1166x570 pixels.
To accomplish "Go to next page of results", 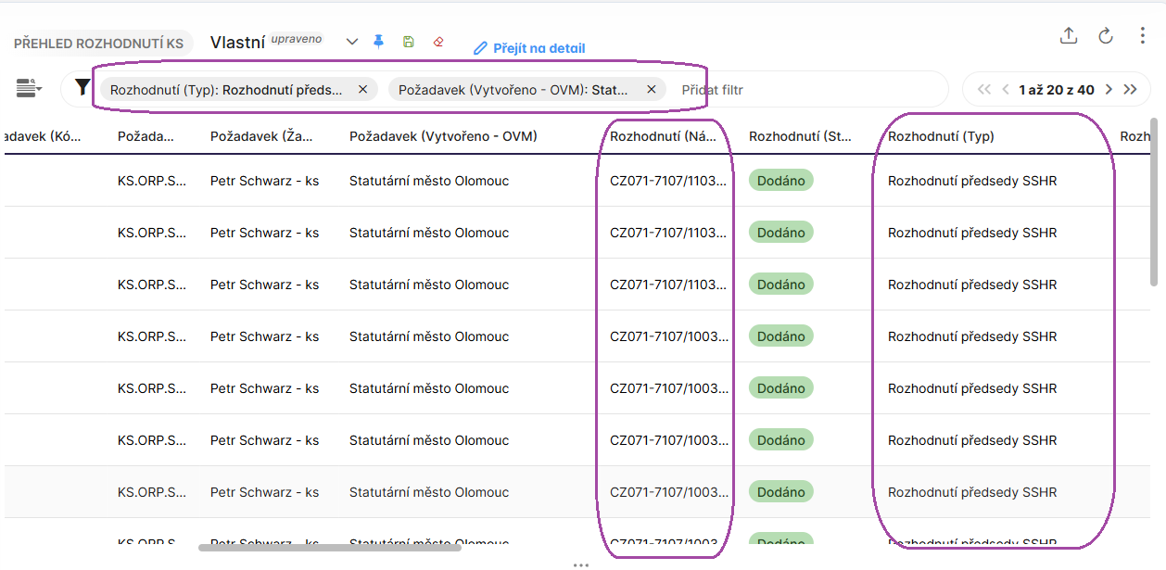I will 1109,90.
